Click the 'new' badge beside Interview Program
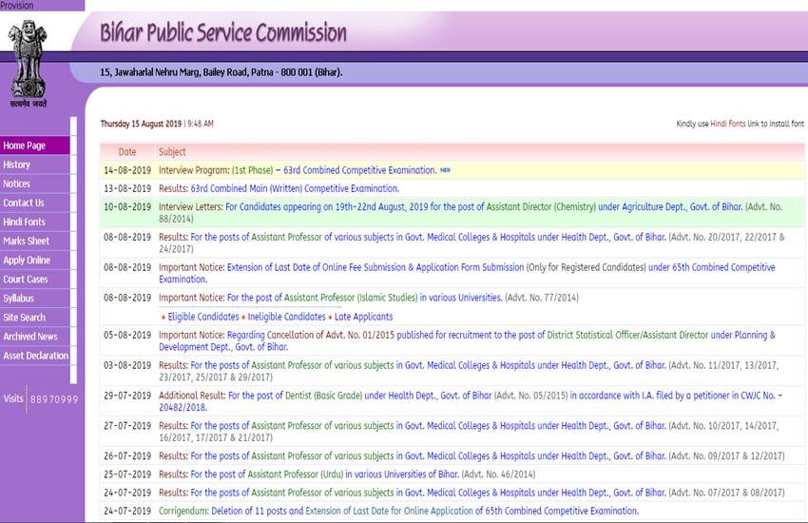 (445, 170)
